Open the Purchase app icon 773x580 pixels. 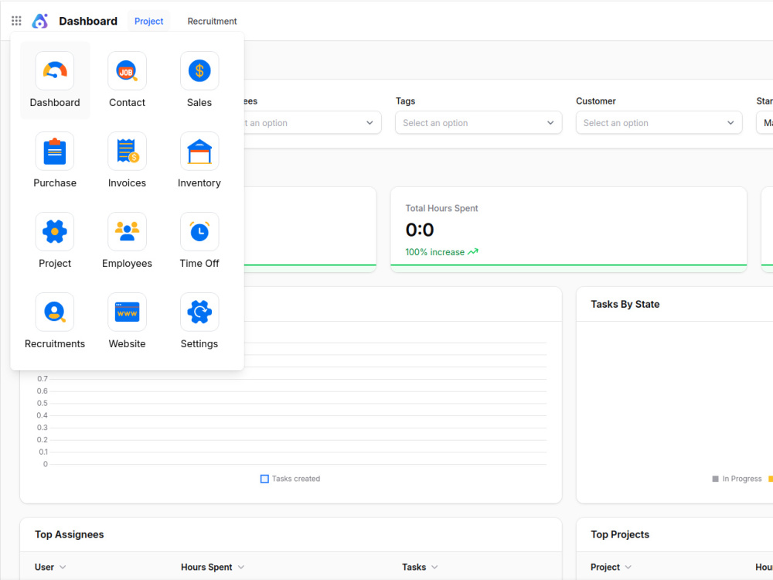click(55, 151)
